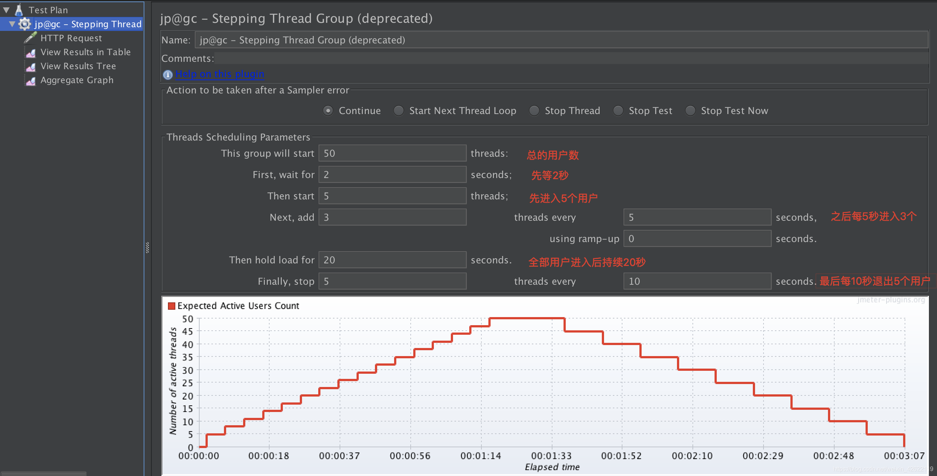Click the Elapsed time axis label

point(552,467)
